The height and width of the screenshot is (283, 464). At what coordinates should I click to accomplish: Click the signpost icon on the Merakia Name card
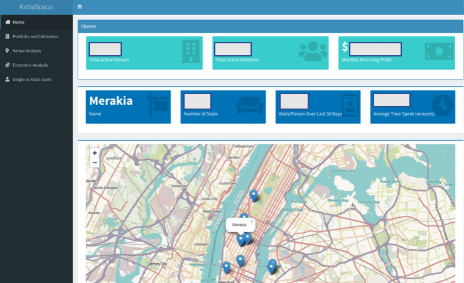[157, 105]
